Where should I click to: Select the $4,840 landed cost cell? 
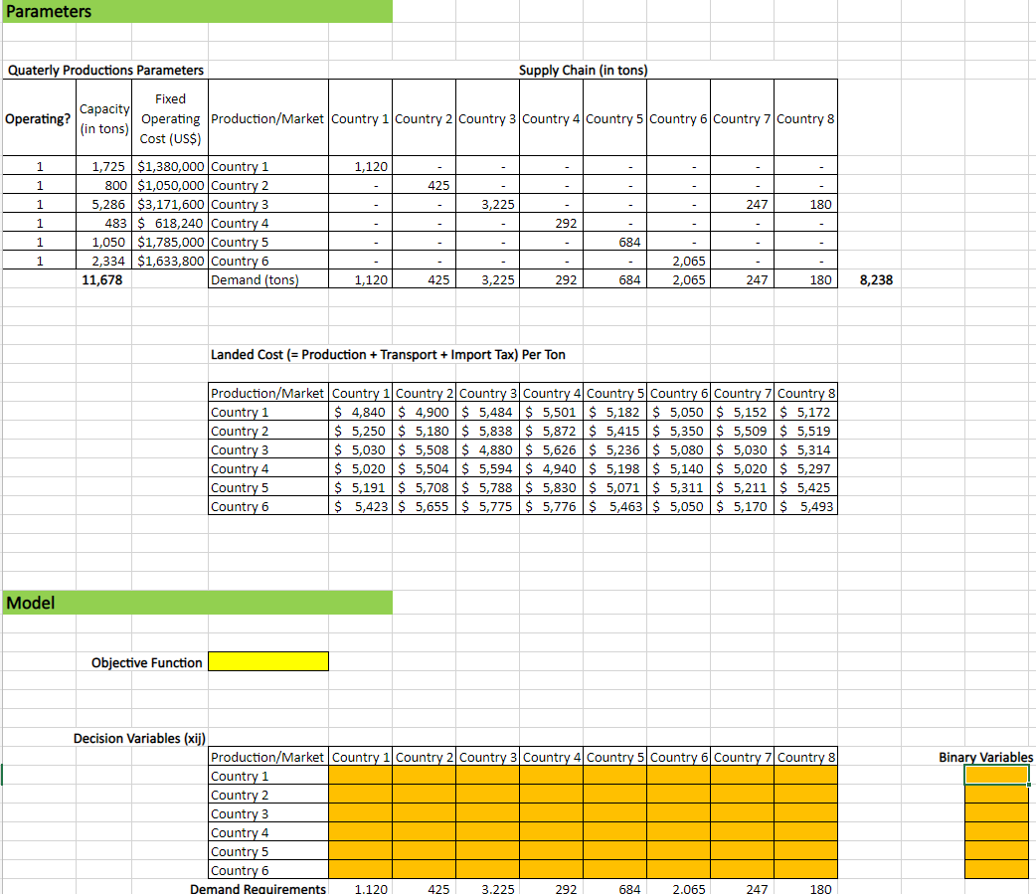coord(360,412)
